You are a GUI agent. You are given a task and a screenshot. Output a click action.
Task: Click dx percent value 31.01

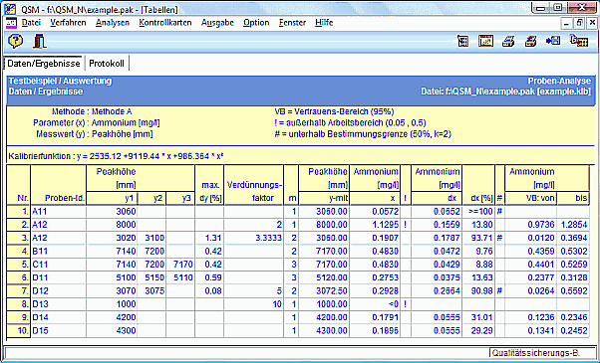(x=478, y=317)
